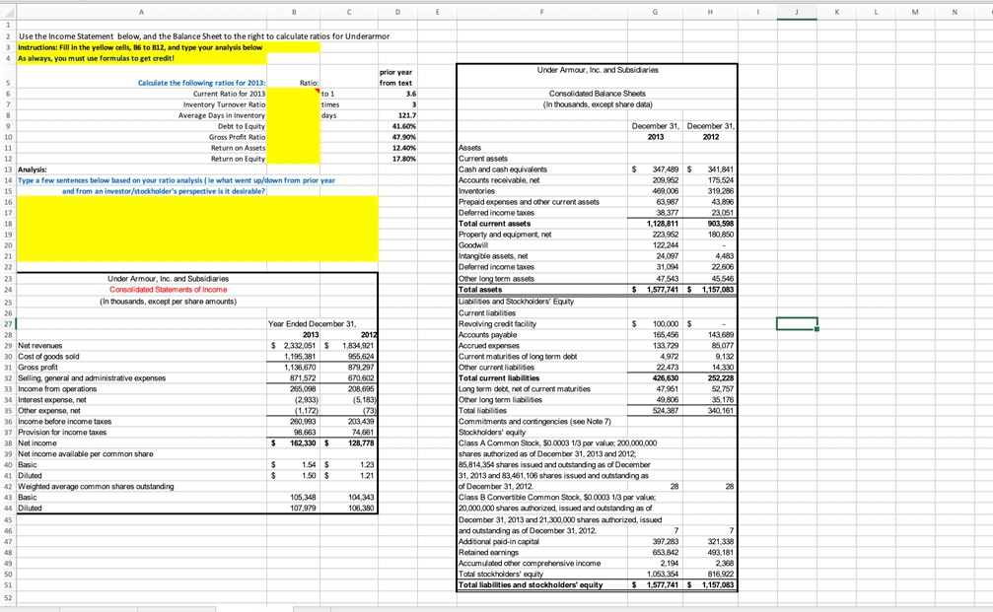993x612 pixels.
Task: Select the Goodwill value 122,244 cell
Action: 657,246
